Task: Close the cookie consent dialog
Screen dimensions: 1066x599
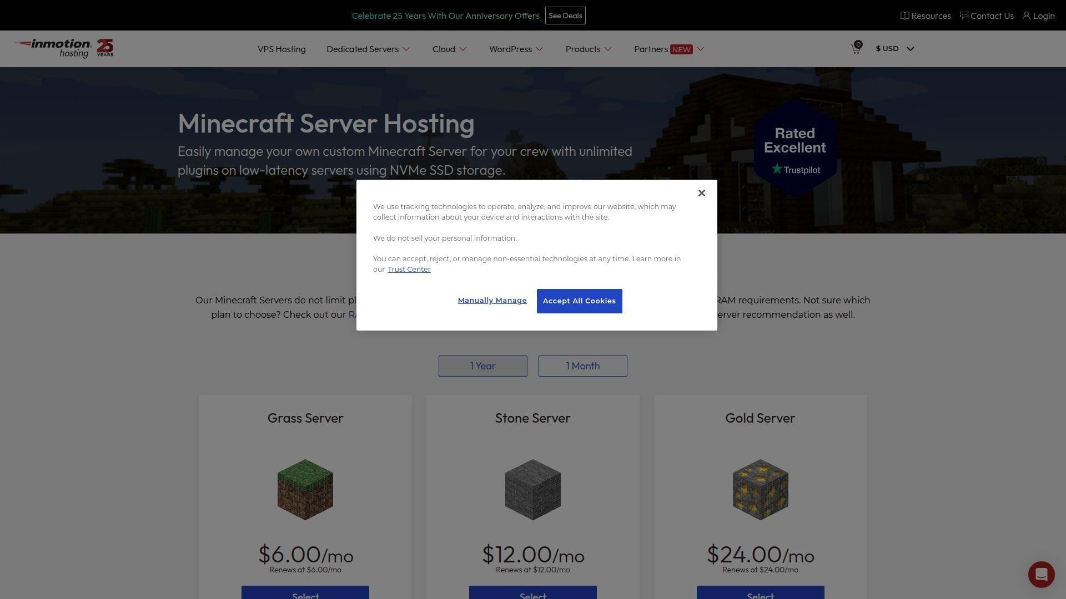Action: point(701,193)
